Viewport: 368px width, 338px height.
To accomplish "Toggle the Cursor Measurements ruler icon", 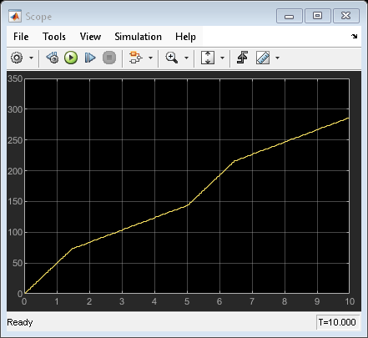I will tap(263, 58).
